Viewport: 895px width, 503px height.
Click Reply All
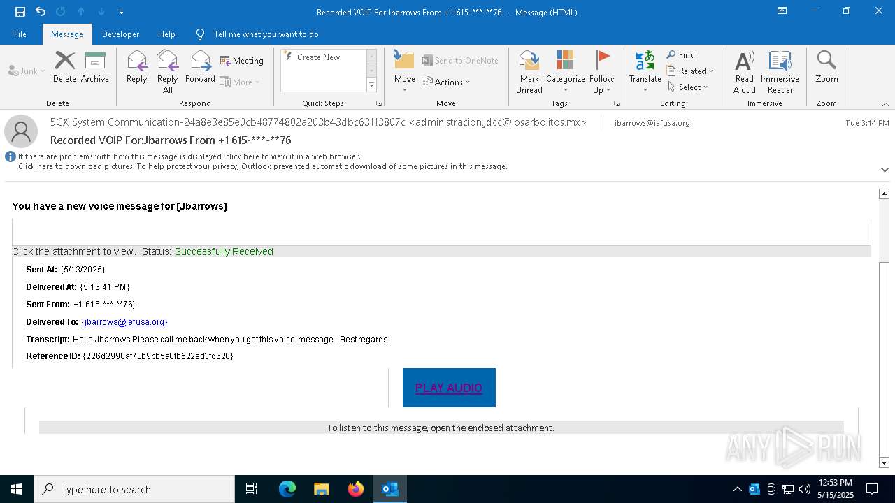tap(167, 72)
